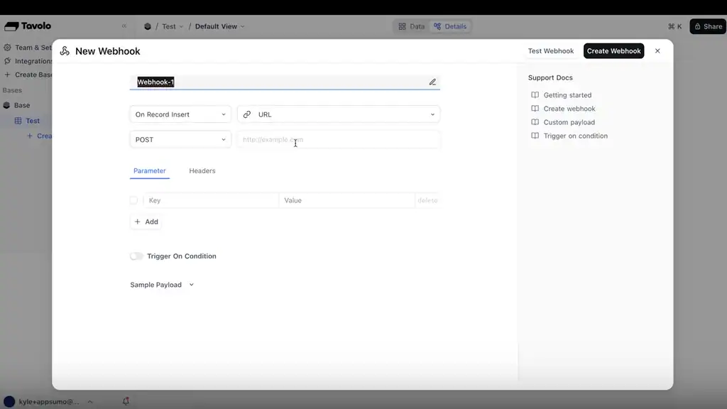
Task: Click the Test Webhook button
Action: pos(550,51)
